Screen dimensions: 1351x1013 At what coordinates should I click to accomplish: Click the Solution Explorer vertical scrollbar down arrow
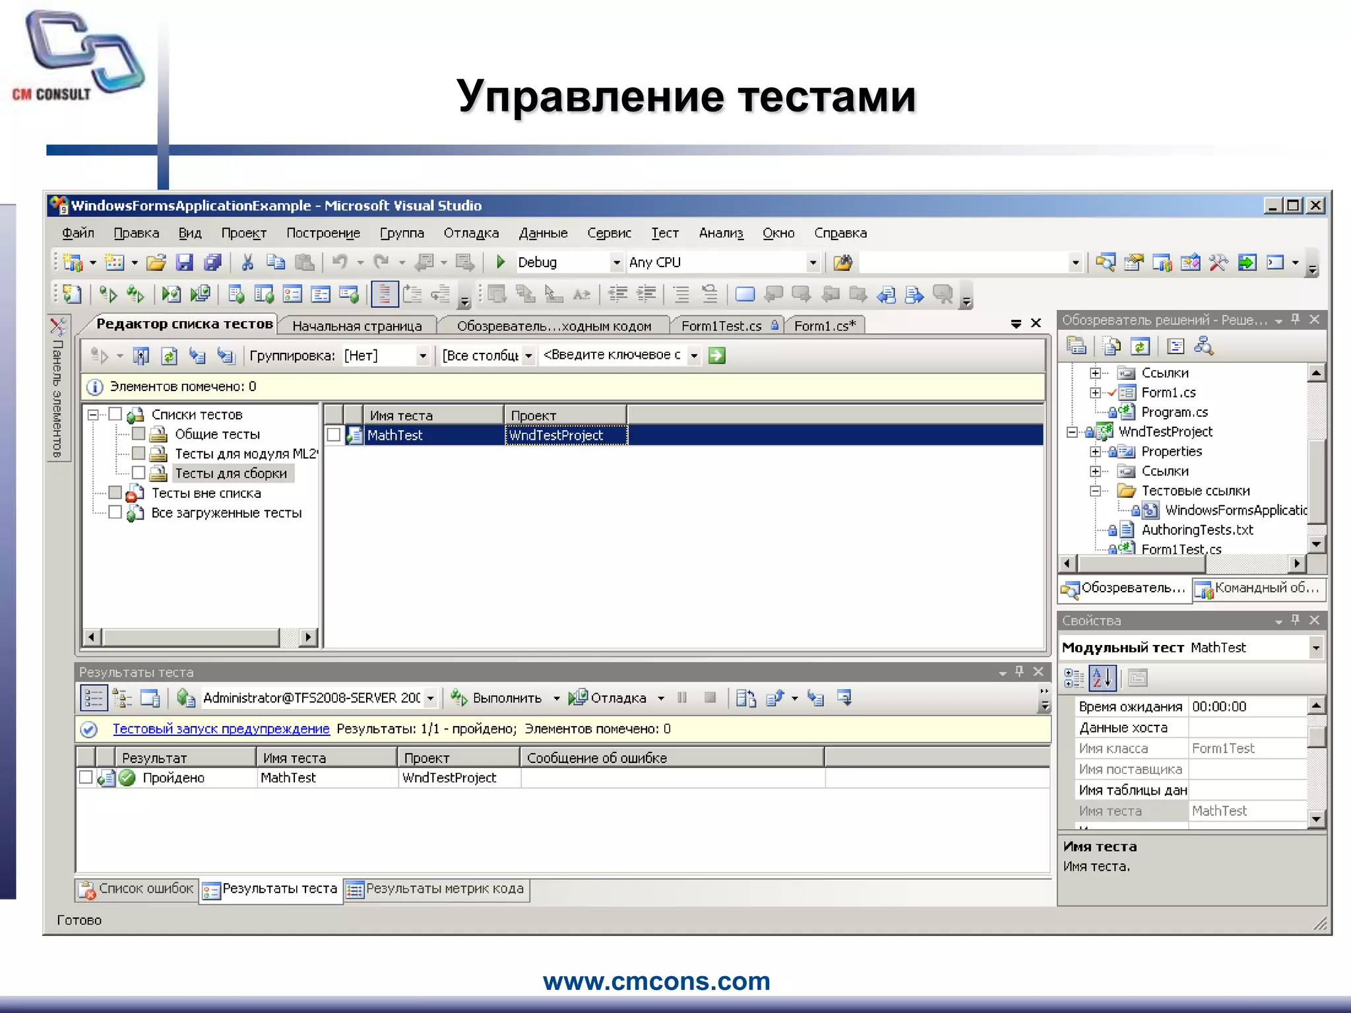click(x=1316, y=544)
